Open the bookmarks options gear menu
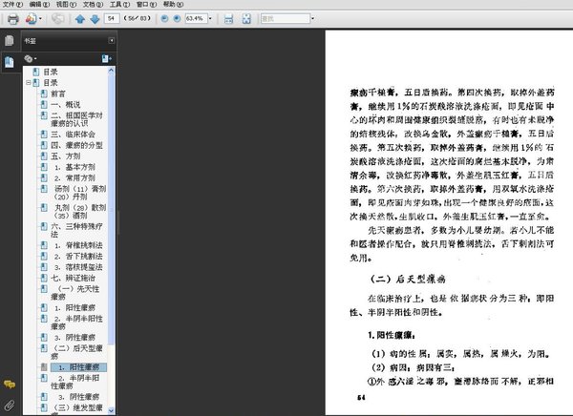This screenshot has width=573, height=416. coord(31,58)
